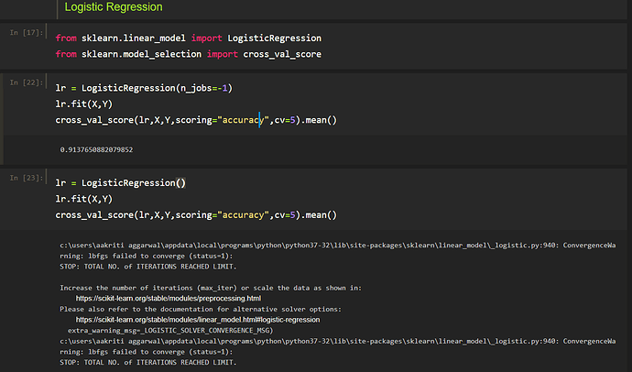Select output value 0.9137650882079852
Viewport: 632px width, 372px height.
[96, 149]
